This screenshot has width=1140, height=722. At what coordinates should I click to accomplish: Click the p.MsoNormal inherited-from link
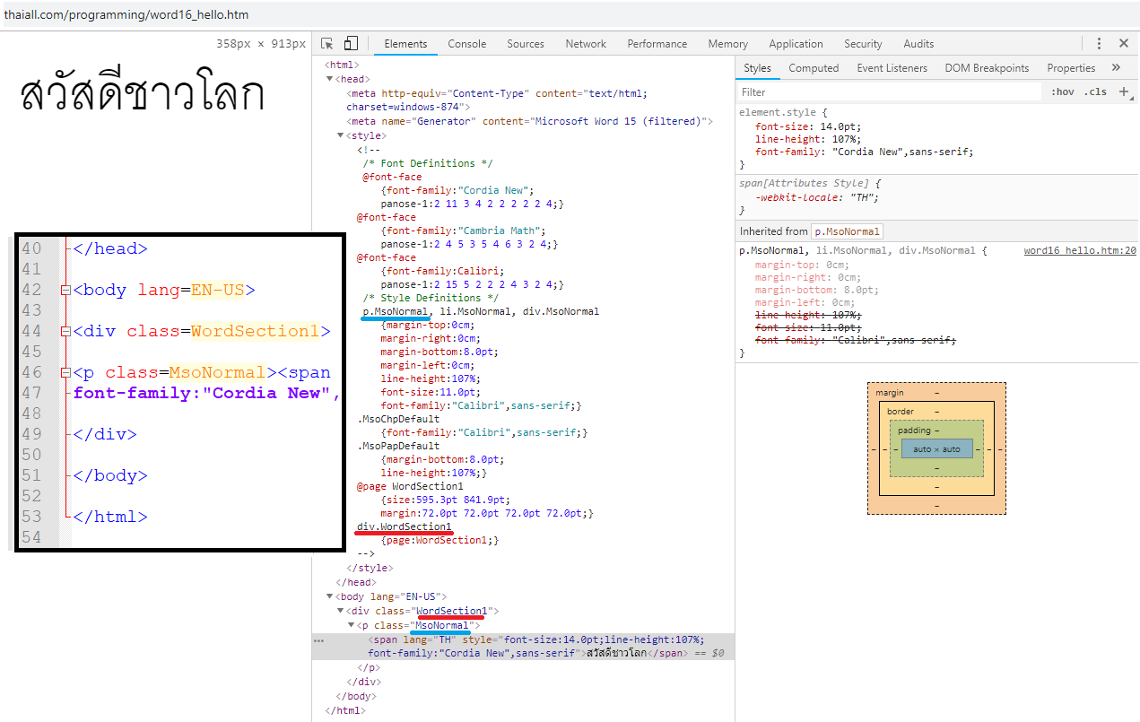click(847, 231)
